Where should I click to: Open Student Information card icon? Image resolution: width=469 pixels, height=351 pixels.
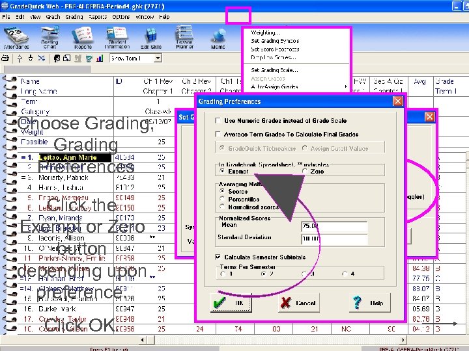tap(117, 38)
